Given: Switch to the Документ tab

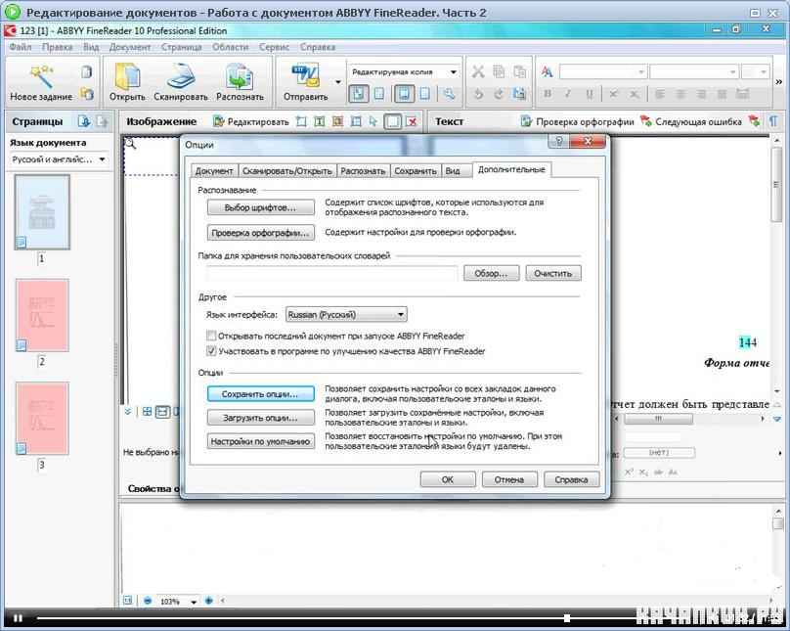Looking at the screenshot, I should coord(213,171).
